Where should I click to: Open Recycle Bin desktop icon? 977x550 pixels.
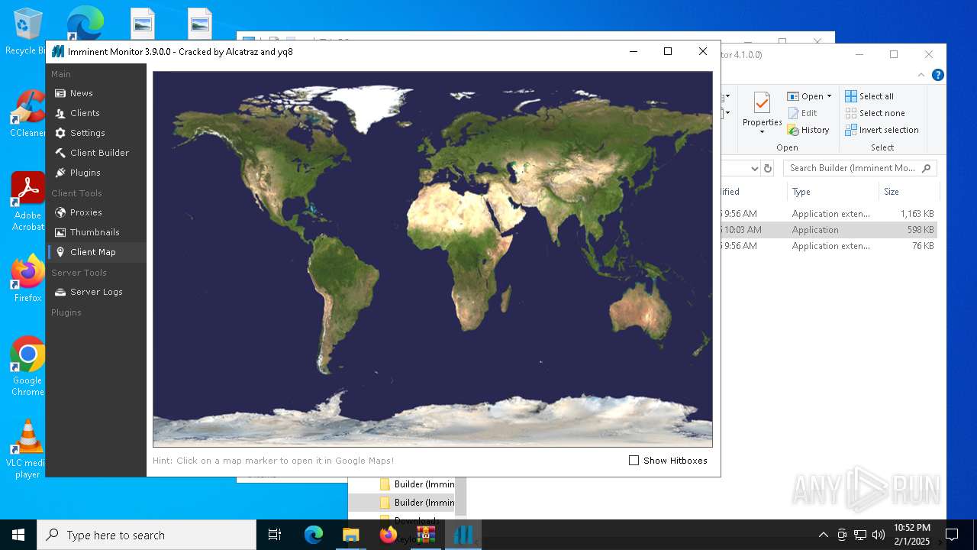click(x=25, y=31)
